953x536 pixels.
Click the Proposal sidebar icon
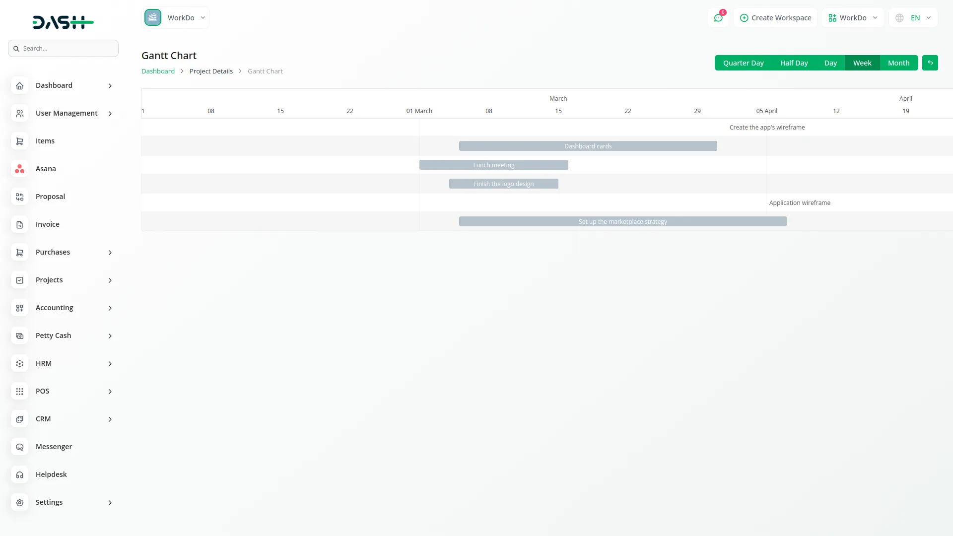(x=19, y=197)
